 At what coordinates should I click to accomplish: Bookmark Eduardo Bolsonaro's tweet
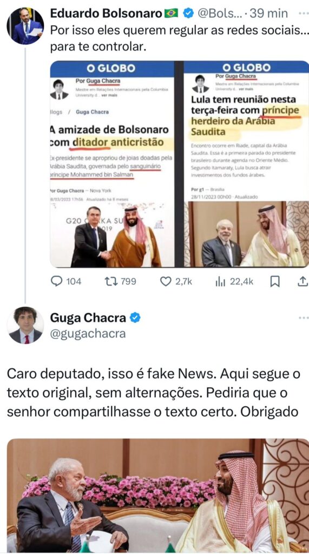275,281
